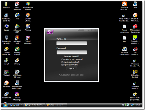Open the Service Pack 1 star icon

(x=135, y=96)
